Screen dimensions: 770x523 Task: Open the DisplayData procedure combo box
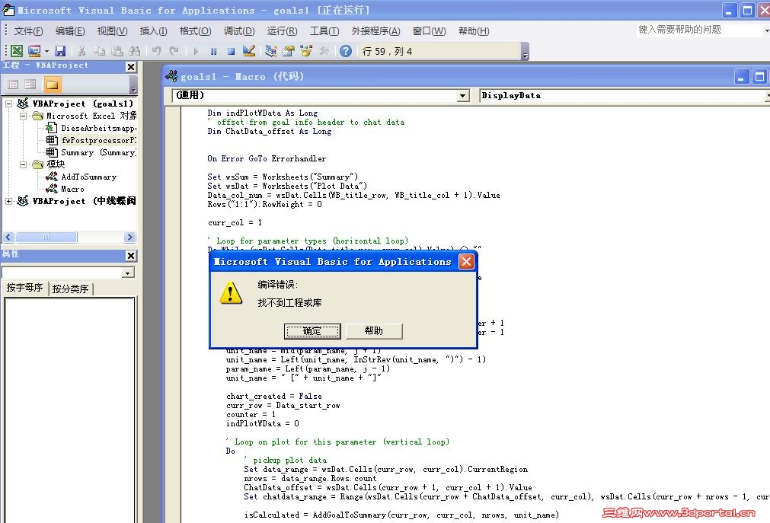625,96
